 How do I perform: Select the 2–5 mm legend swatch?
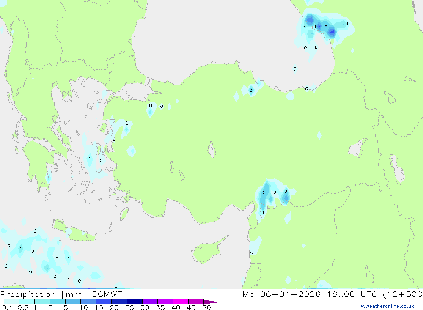58,302
